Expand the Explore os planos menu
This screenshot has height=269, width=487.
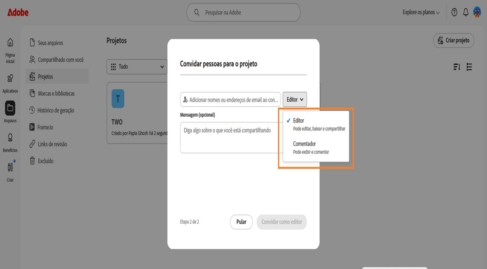(421, 12)
